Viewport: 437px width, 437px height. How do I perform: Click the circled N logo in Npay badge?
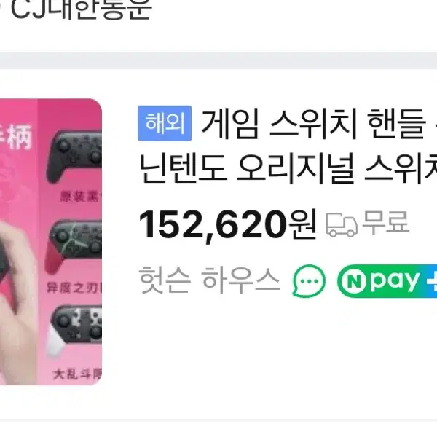pyautogui.click(x=353, y=281)
